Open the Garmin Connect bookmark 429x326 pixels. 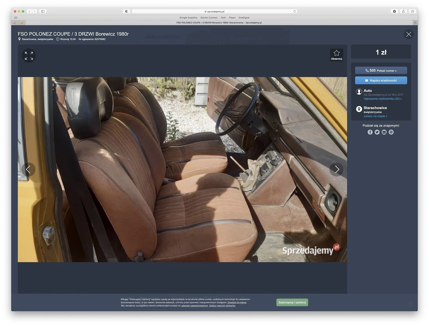209,18
